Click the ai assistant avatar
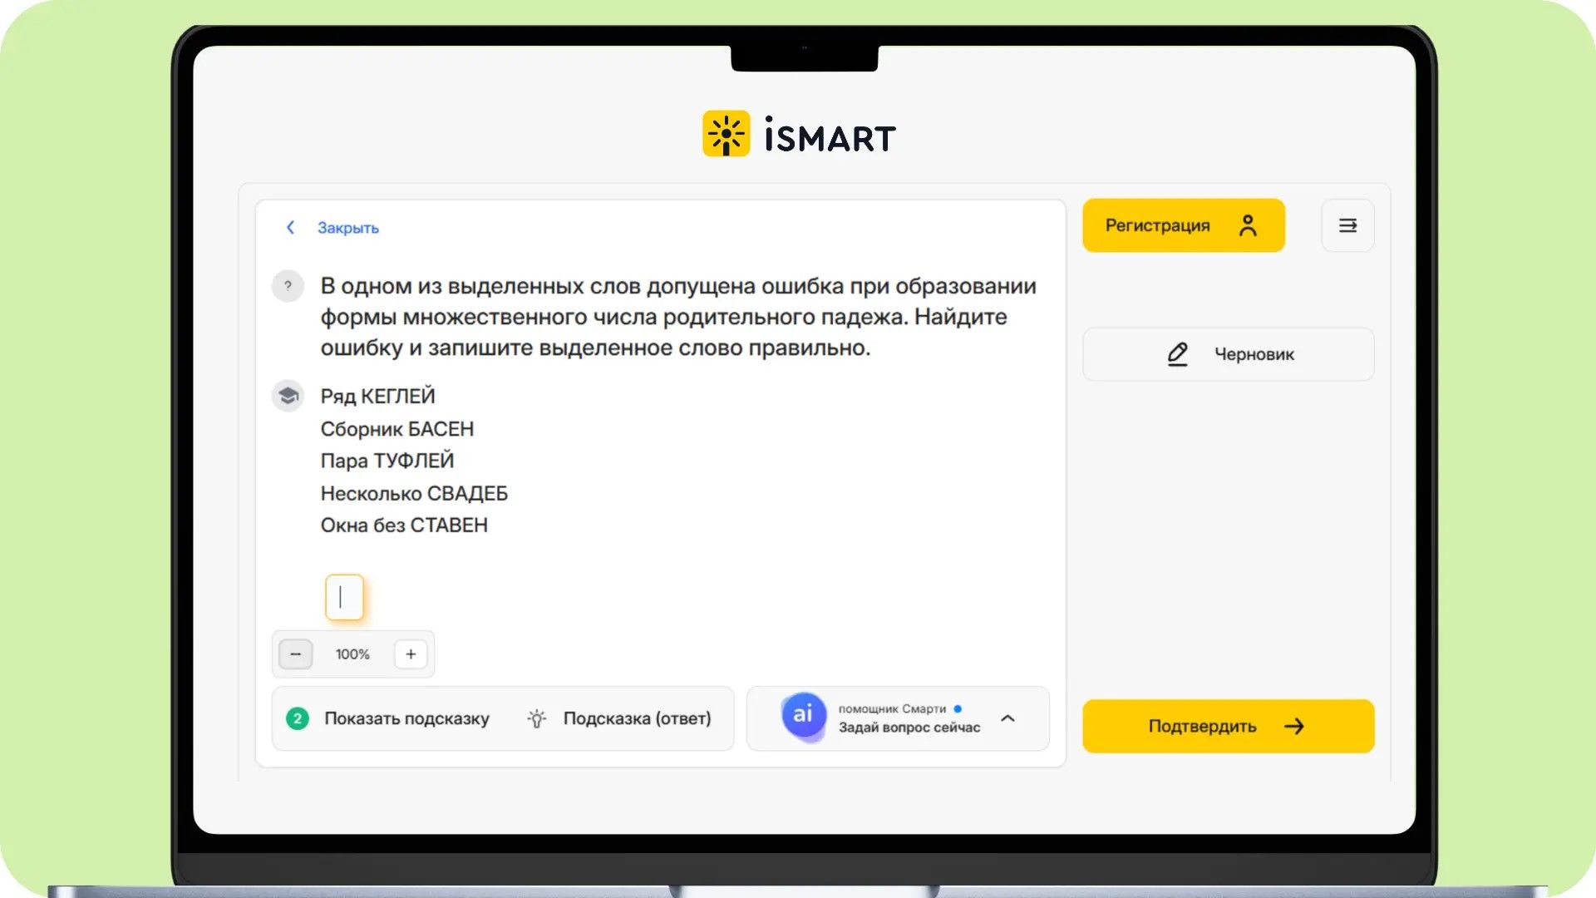The height and width of the screenshot is (898, 1596). coord(803,715)
